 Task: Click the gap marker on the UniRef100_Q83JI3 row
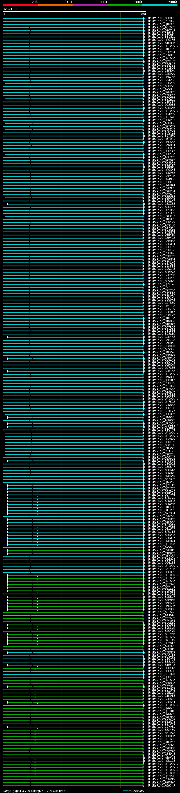38,486
